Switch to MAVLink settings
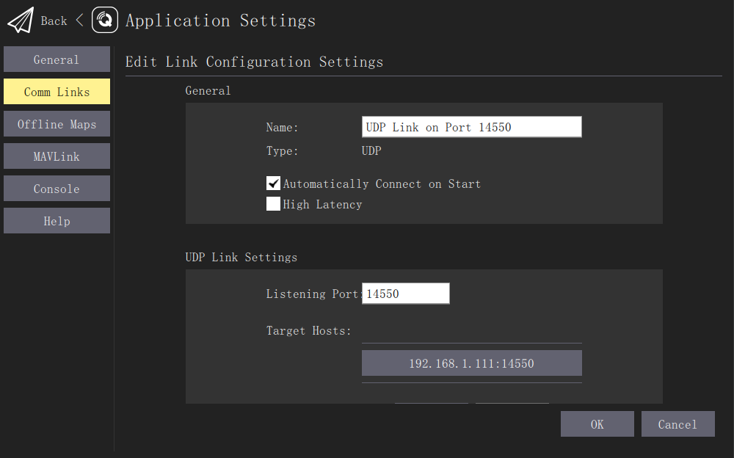 (x=57, y=156)
